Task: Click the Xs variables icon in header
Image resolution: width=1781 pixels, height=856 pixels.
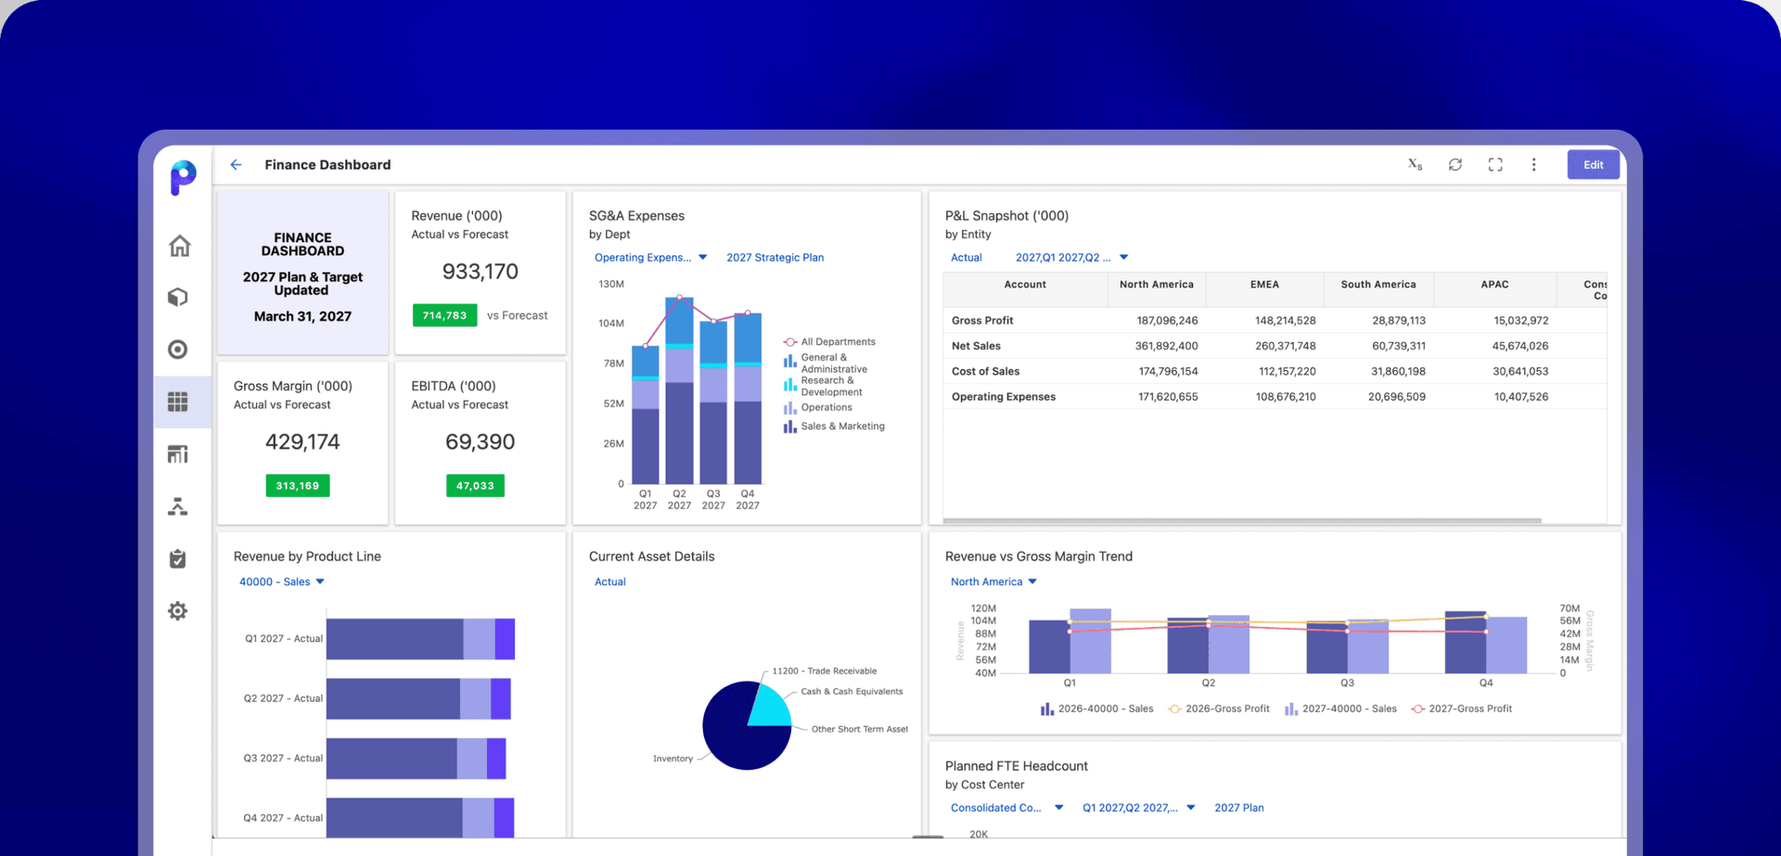Action: [x=1415, y=165]
